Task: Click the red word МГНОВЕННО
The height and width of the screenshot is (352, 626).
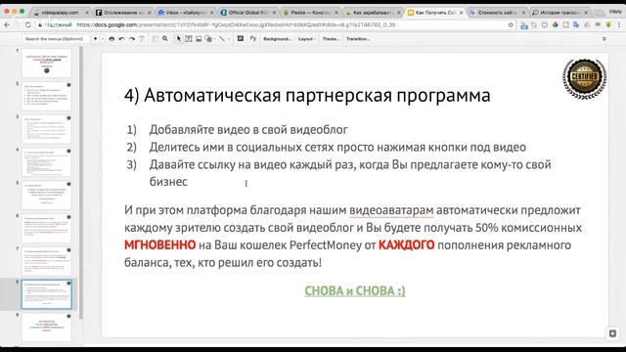Action: [159, 245]
